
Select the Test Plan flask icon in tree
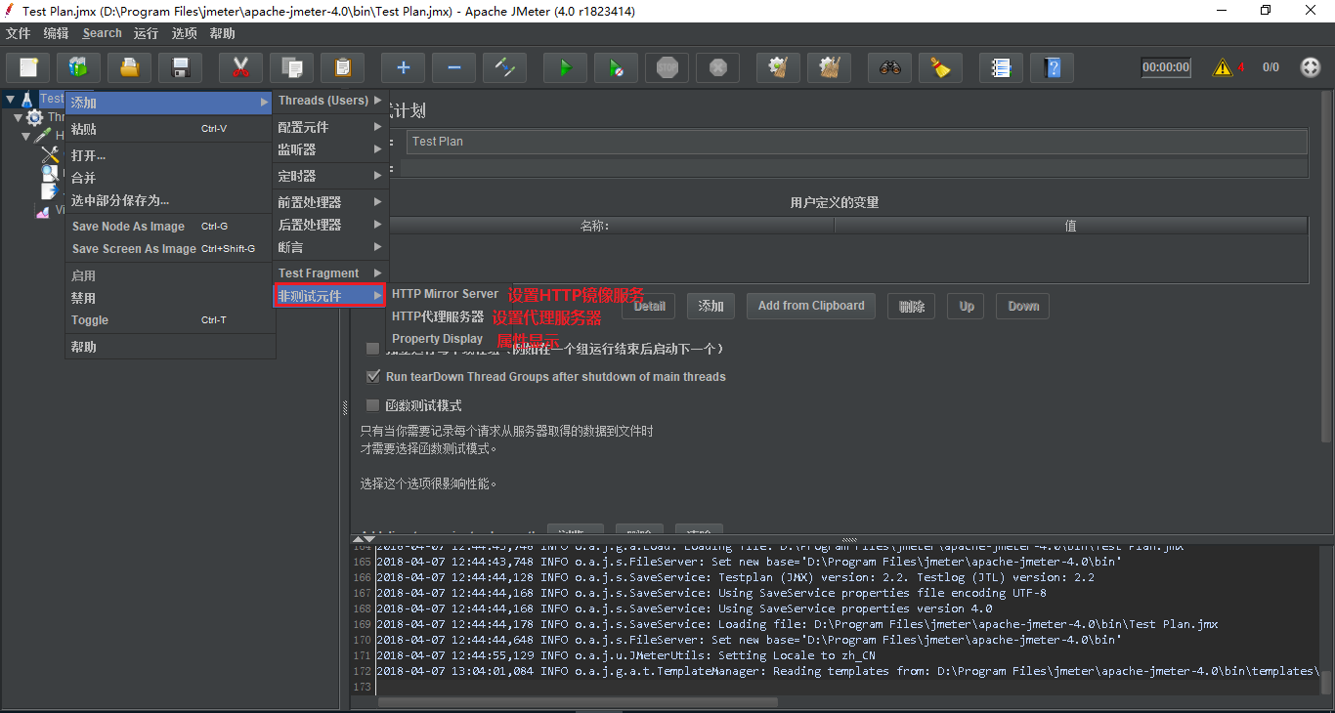[27, 100]
